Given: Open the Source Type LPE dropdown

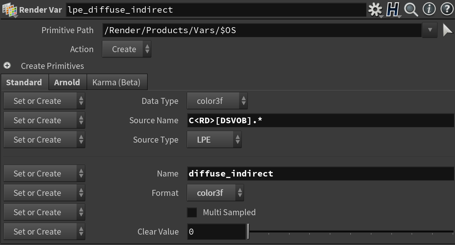Looking at the screenshot, I should pyautogui.click(x=214, y=140).
